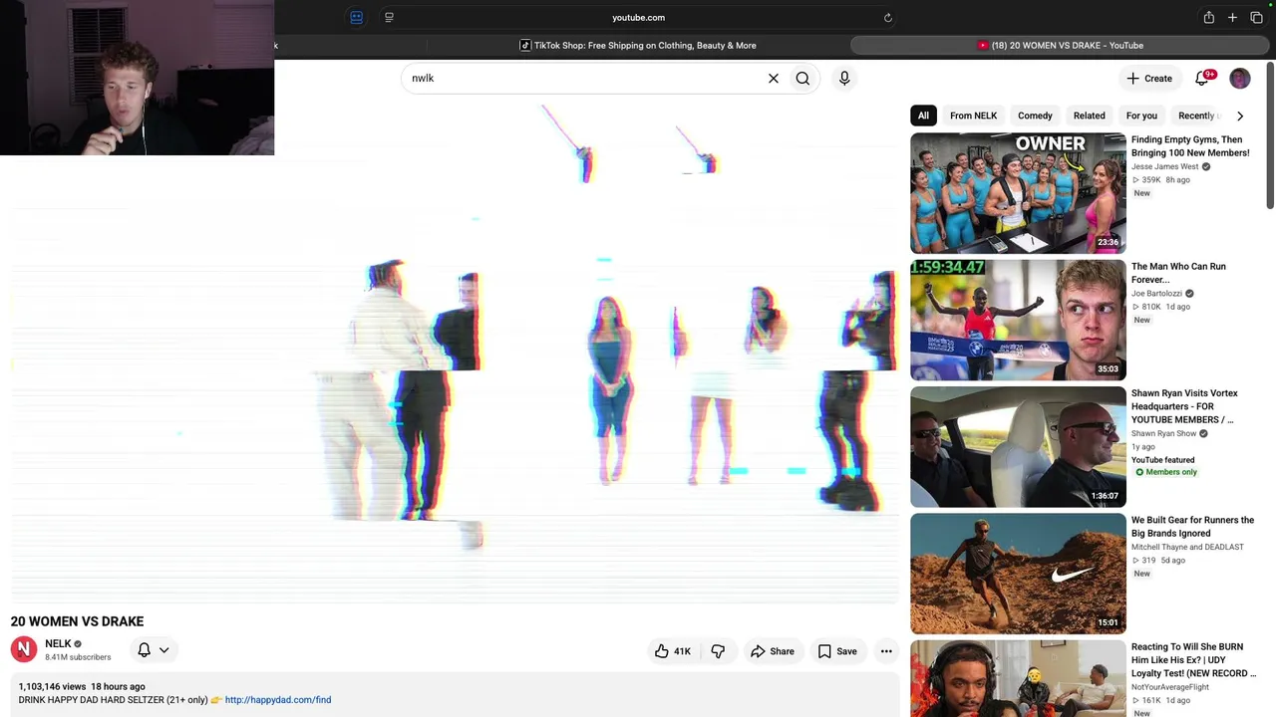This screenshot has width=1276, height=717.
Task: Click the "Members only" badge
Action: [1164, 472]
